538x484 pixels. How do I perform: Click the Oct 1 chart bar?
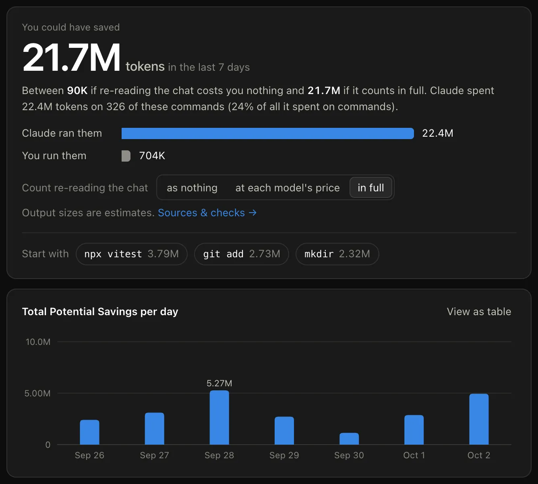[x=414, y=430]
